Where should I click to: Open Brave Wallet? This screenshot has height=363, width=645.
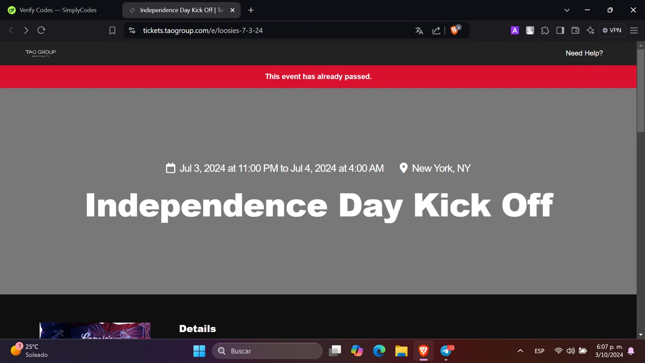pos(575,30)
